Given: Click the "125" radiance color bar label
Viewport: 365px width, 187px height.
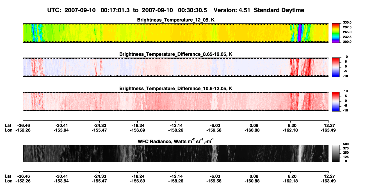Looking at the screenshot, I should click(346, 157).
